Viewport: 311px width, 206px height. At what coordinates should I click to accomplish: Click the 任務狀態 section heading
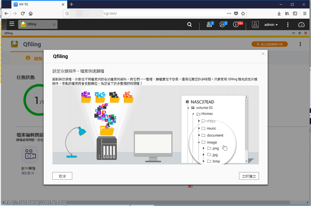[x=26, y=77]
